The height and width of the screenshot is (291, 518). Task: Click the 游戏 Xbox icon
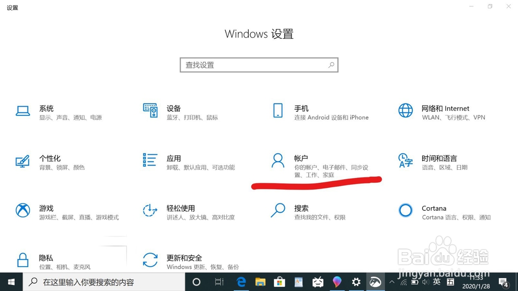[x=23, y=210]
